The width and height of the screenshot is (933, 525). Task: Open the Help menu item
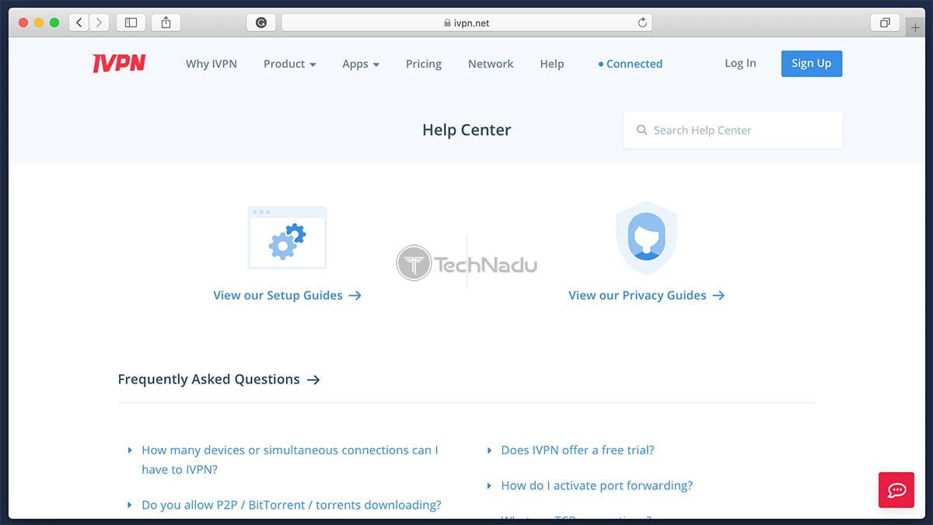point(552,64)
